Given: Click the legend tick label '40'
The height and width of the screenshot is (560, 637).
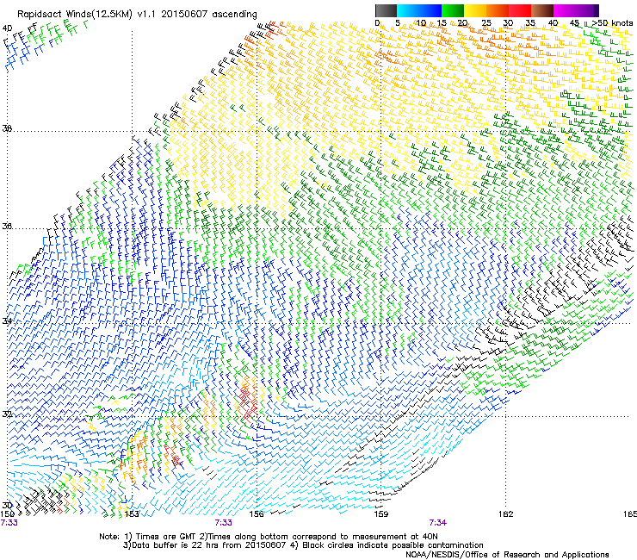Looking at the screenshot, I should click(553, 22).
